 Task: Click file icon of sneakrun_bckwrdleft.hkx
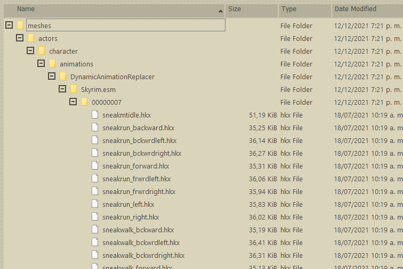95,140
